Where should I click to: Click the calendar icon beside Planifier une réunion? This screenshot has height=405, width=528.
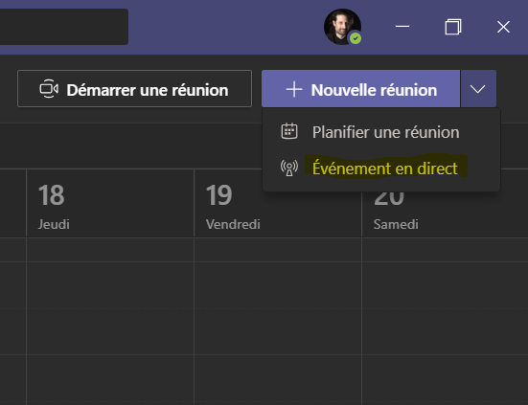(289, 131)
